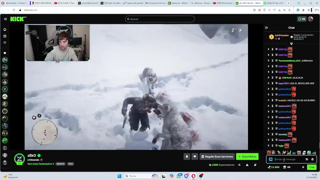The height and width of the screenshot is (180, 320).
Task: Click username r0dr1csf in chat
Action: (x=286, y=78)
